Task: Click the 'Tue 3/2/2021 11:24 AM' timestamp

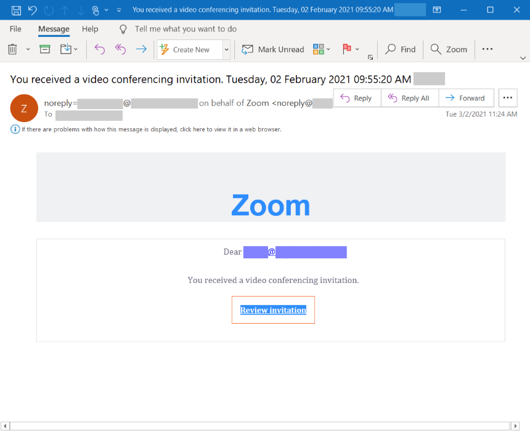Action: [481, 114]
